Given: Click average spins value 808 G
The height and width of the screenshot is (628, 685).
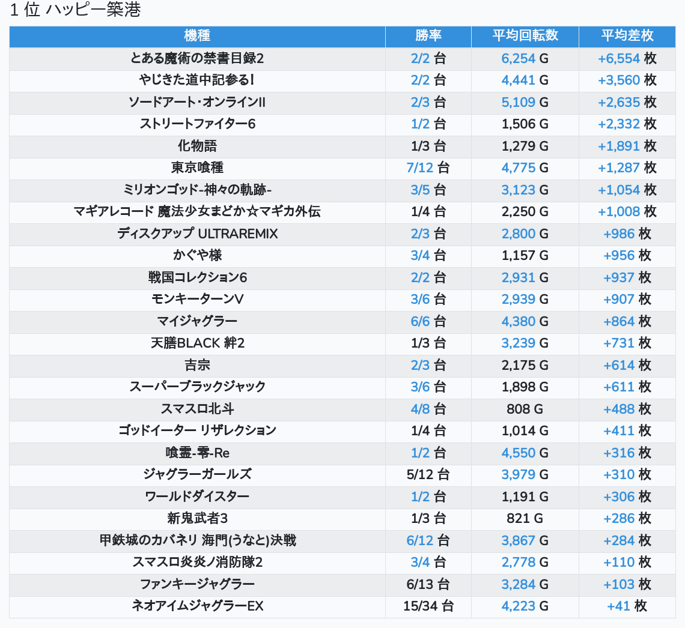Looking at the screenshot, I should (525, 409).
